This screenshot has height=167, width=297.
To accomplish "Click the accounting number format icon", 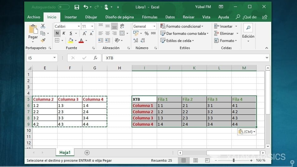I will coord(136,33).
